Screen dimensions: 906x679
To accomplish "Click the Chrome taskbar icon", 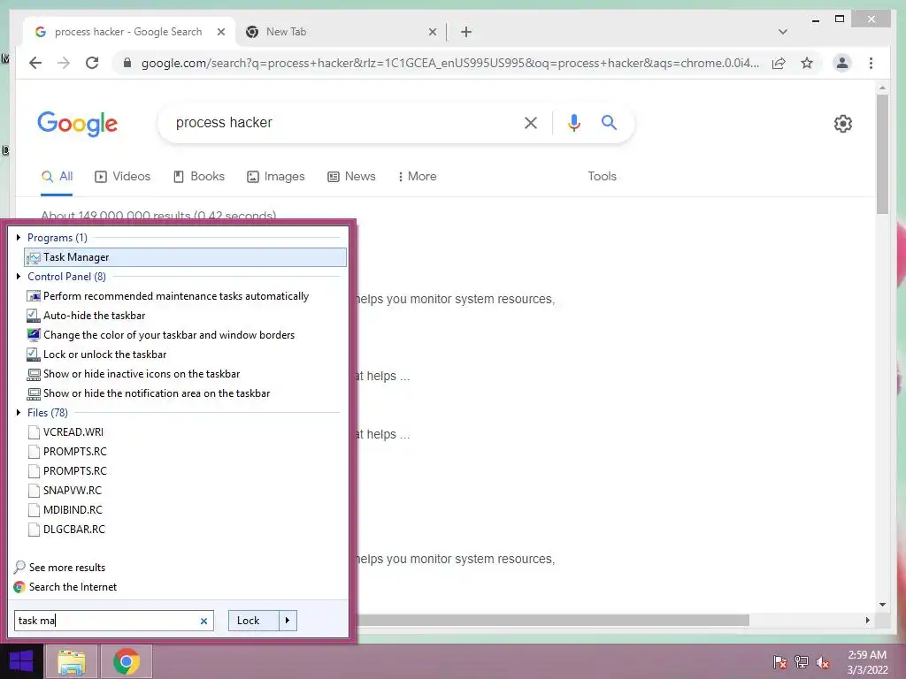I will tap(126, 661).
